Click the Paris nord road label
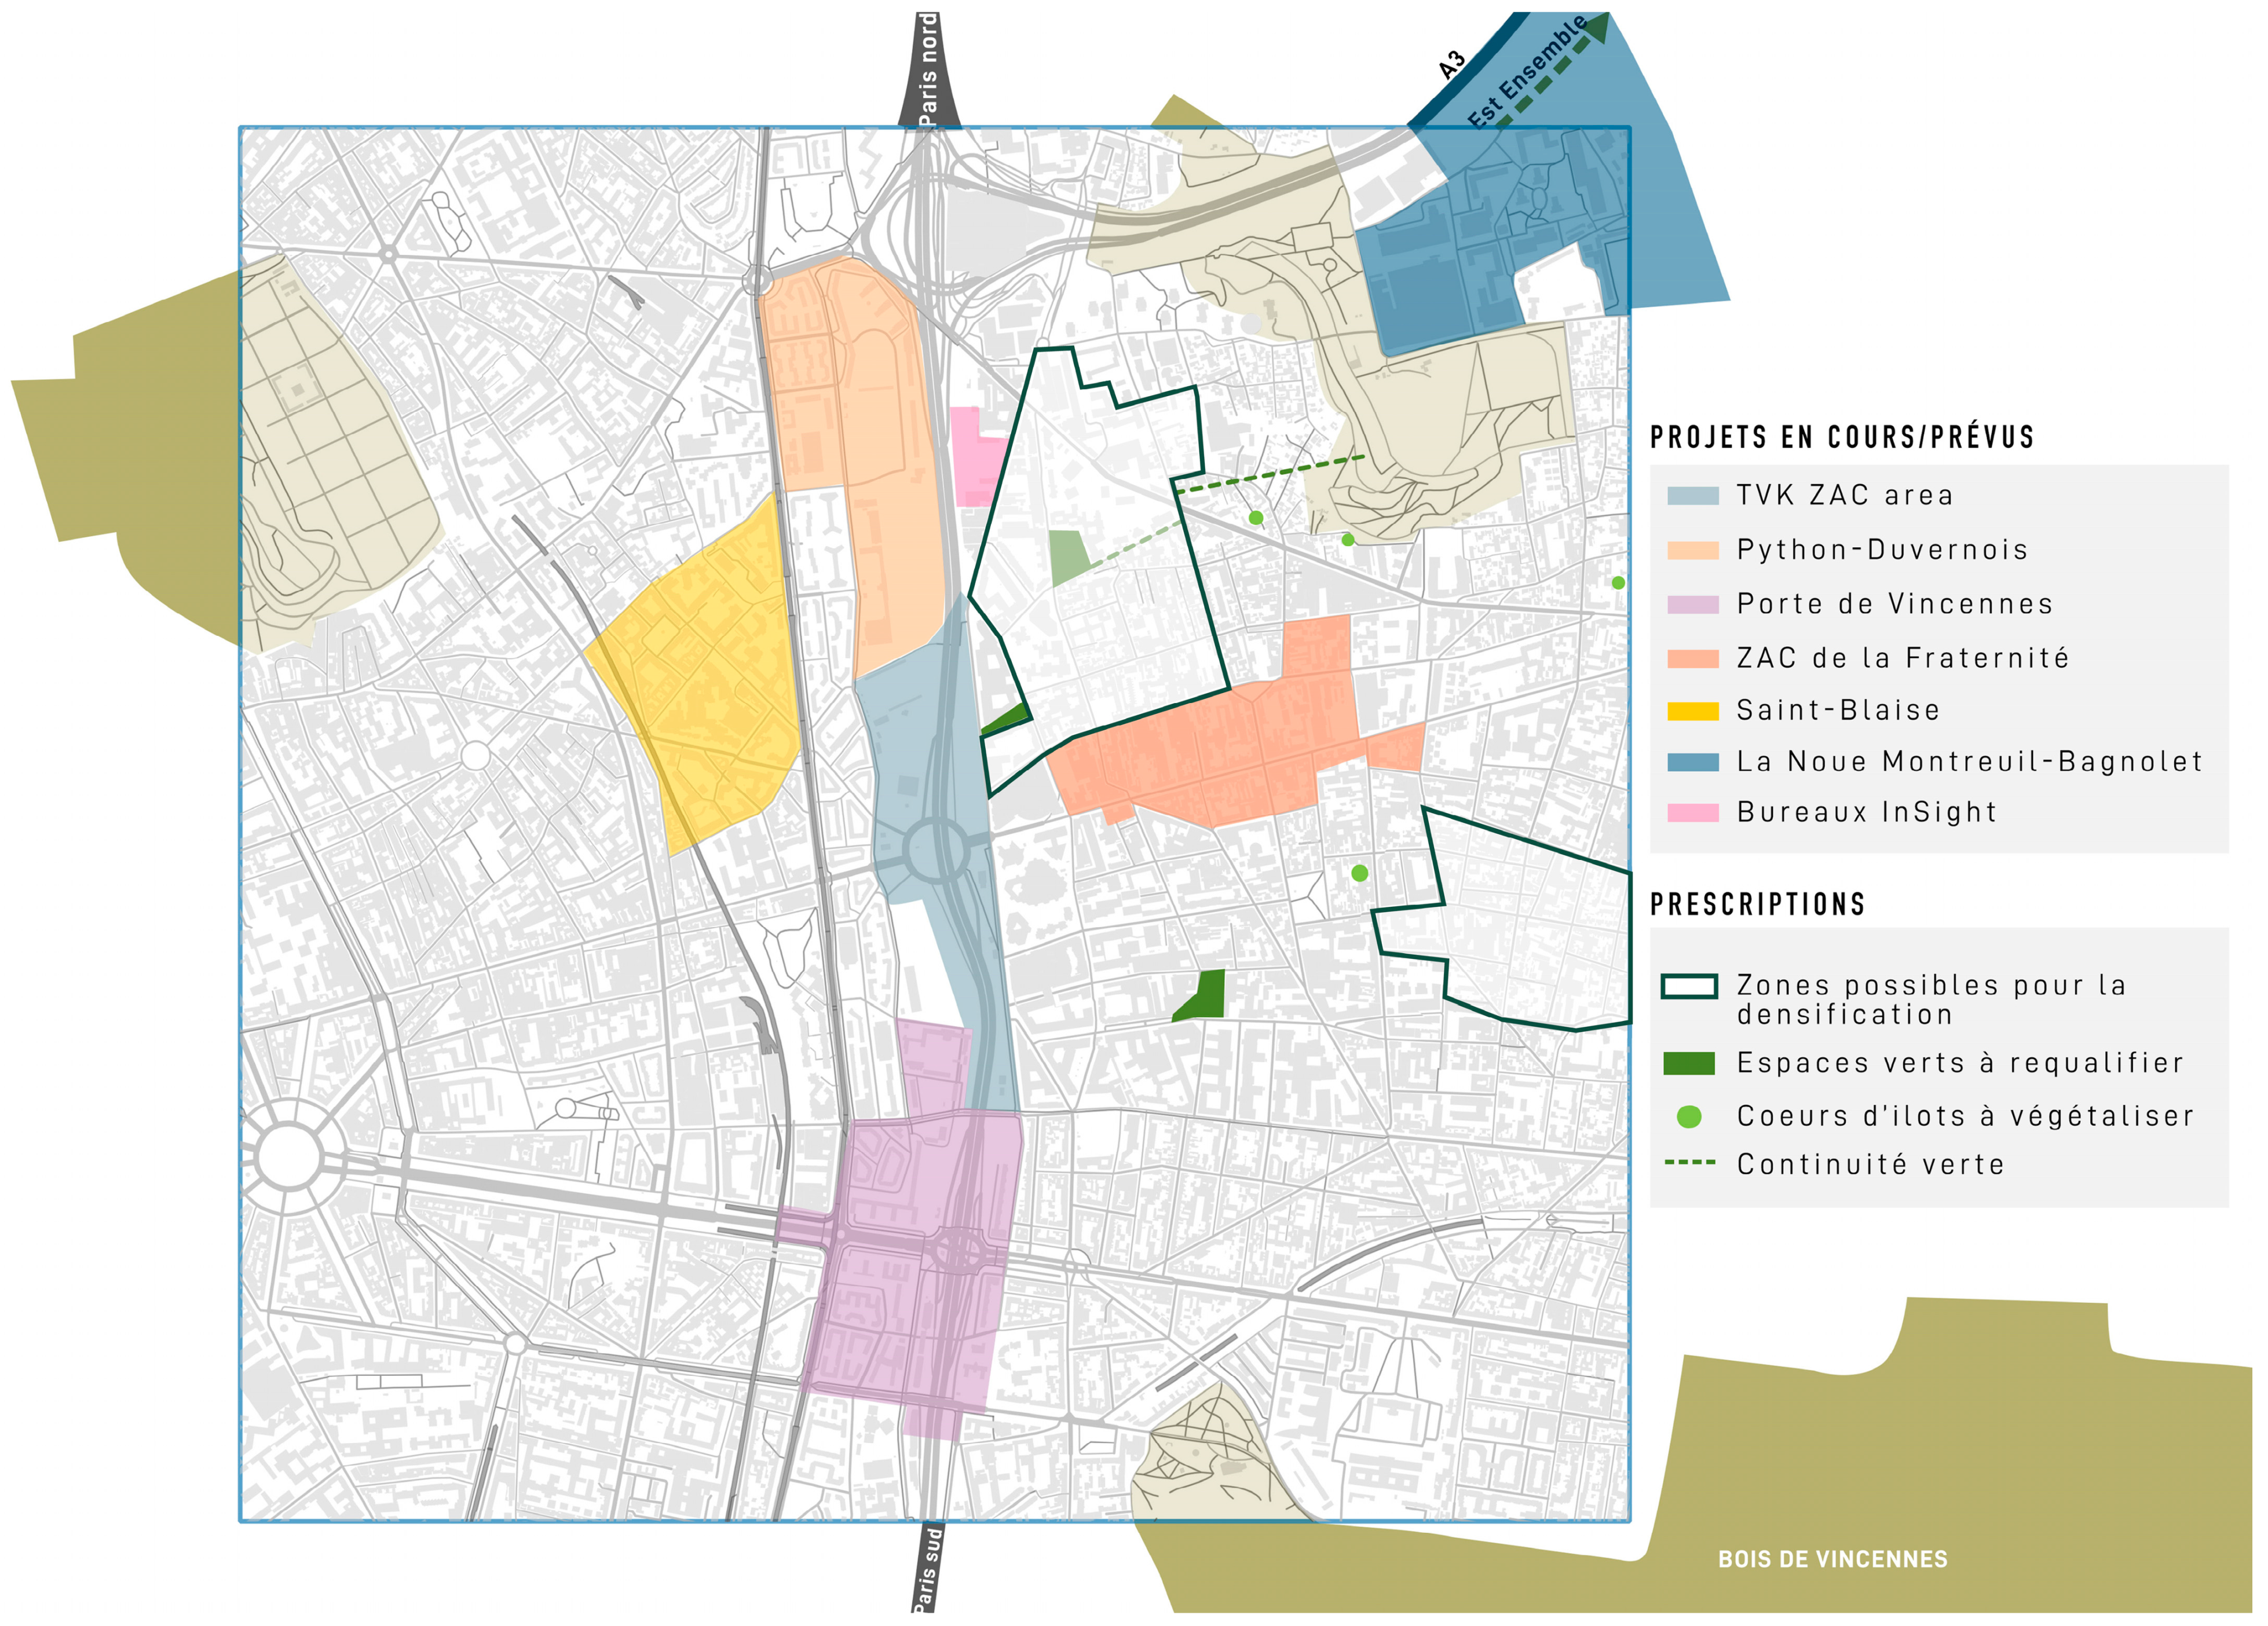 [x=928, y=70]
